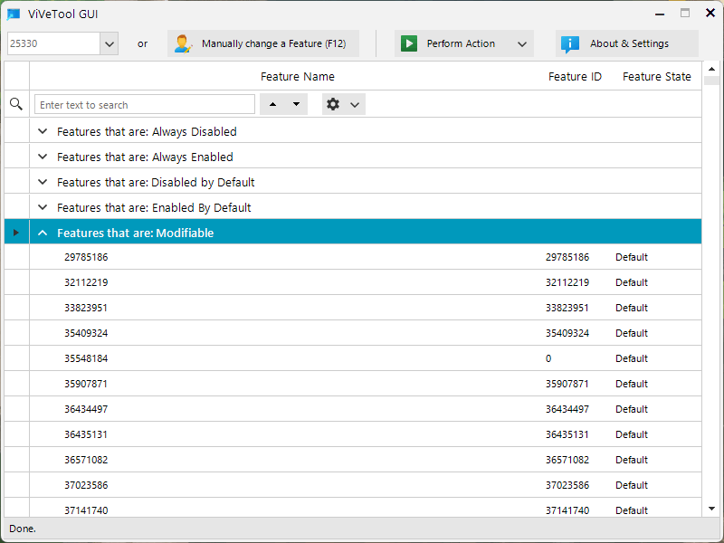Select feature name 35548184
724x543 pixels.
[x=86, y=358]
